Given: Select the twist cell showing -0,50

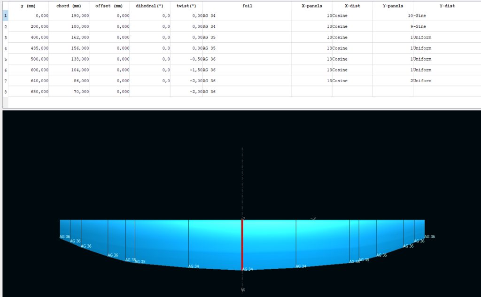Looking at the screenshot, I should click(x=186, y=59).
